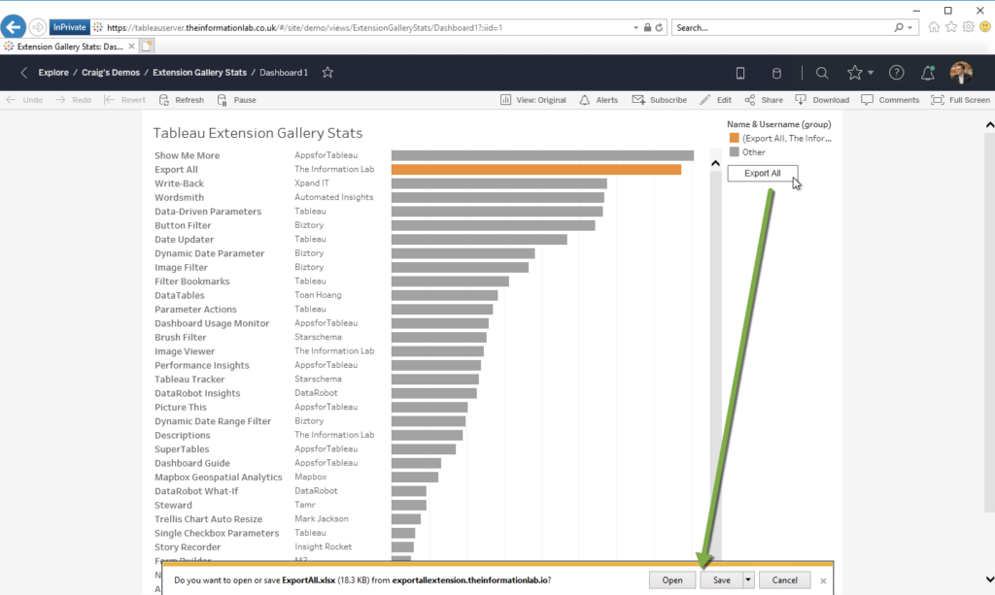995x595 pixels.
Task: Select the Write-Back extension row label
Action: (180, 183)
